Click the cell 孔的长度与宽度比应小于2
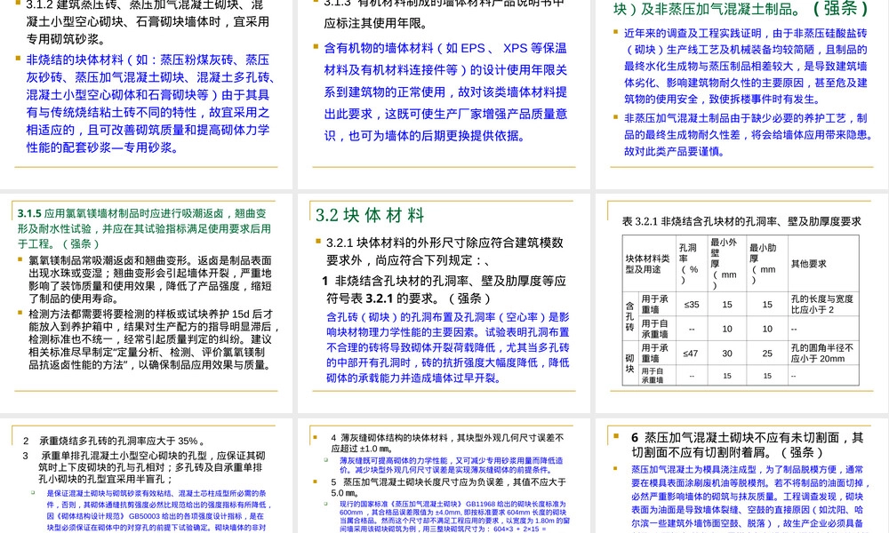This screenshot has width=889, height=533. 821,304
